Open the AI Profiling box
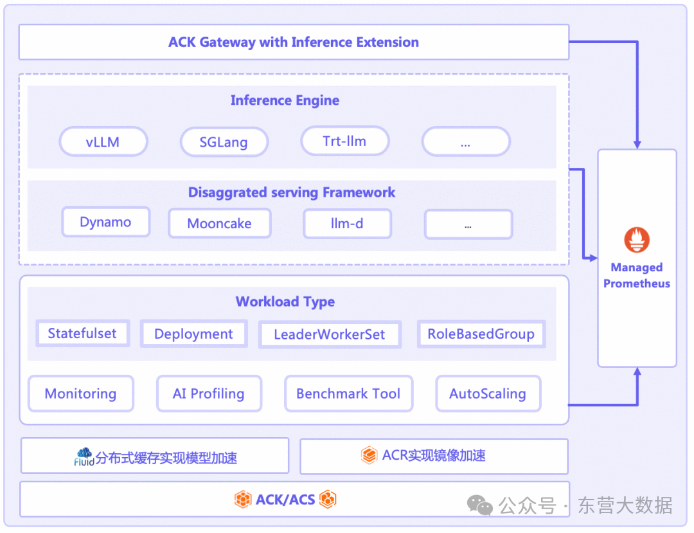Image resolution: width=694 pixels, height=533 pixels. click(x=209, y=393)
